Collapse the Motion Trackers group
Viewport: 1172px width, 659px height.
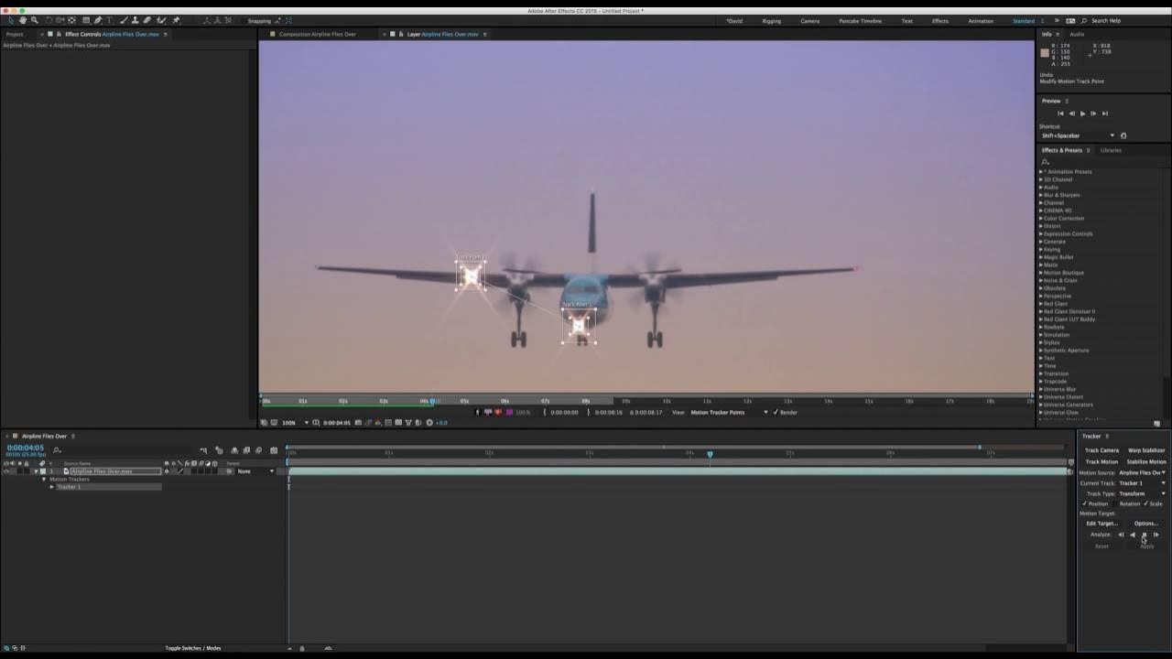click(44, 480)
